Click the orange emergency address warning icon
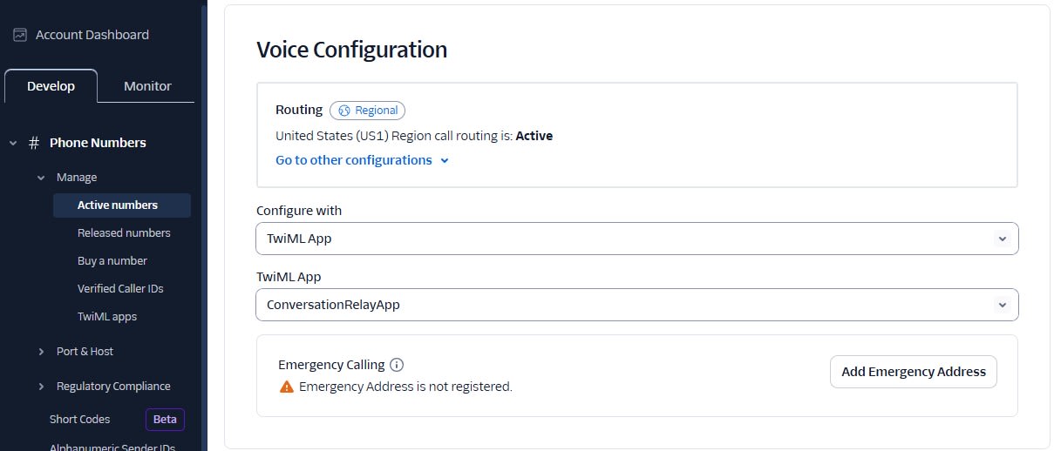The image size is (1054, 451). pyautogui.click(x=286, y=387)
